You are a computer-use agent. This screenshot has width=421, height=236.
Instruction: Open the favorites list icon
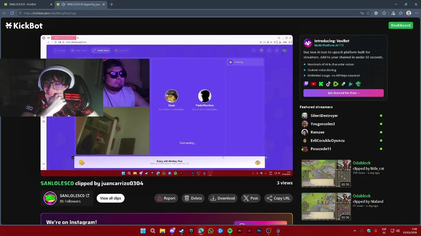coord(401,13)
